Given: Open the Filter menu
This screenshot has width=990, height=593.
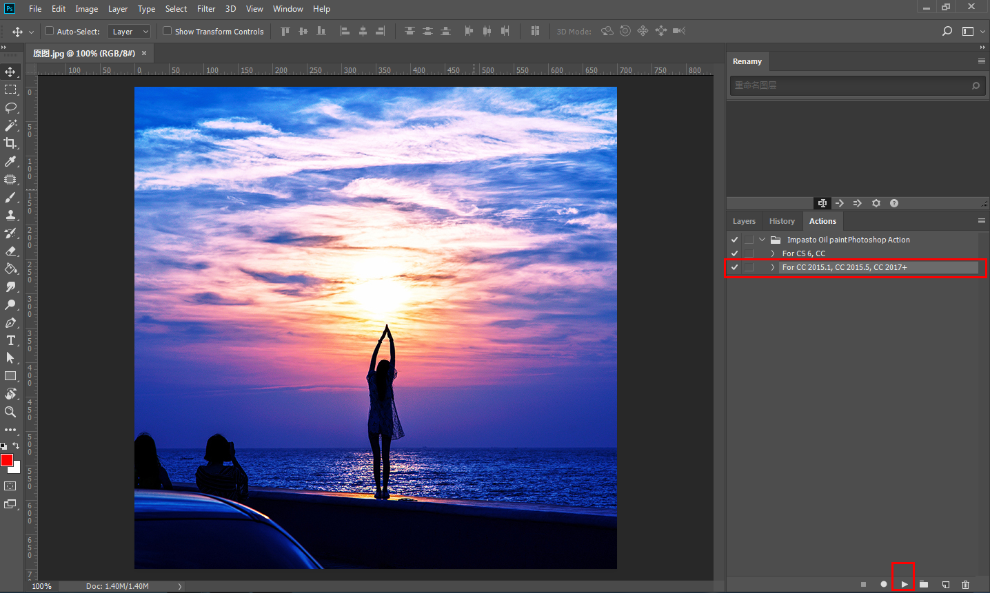Looking at the screenshot, I should pyautogui.click(x=206, y=9).
